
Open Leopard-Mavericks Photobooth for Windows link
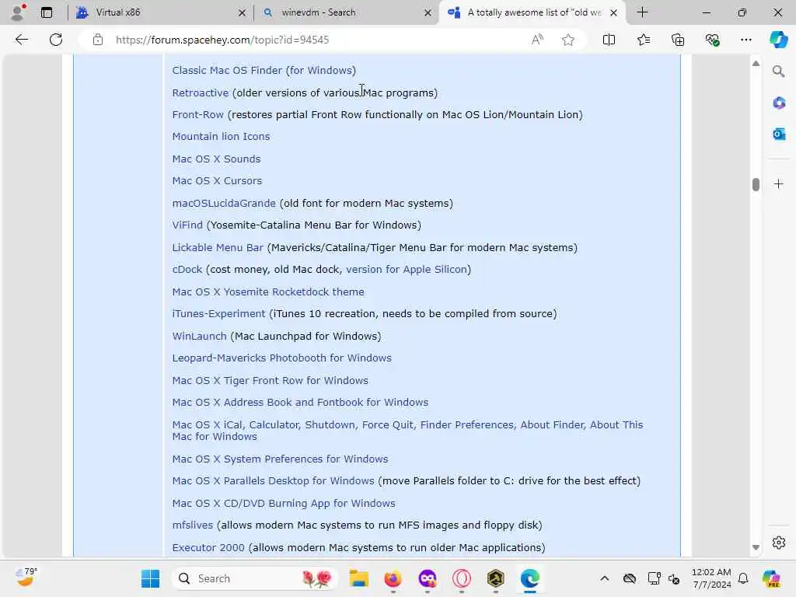281,358
